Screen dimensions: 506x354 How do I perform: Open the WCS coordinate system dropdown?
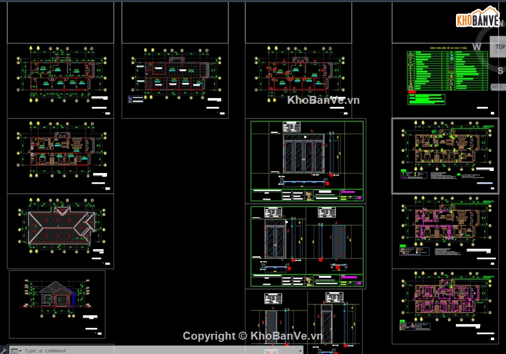coord(497,87)
